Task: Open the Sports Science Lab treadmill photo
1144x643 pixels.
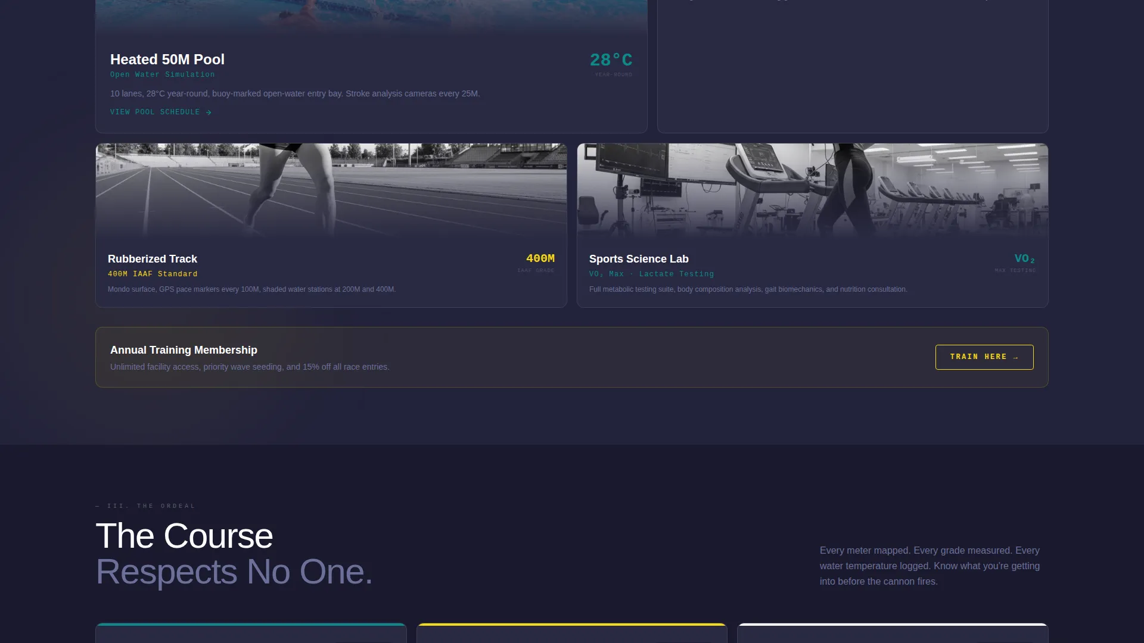Action: coord(813,191)
